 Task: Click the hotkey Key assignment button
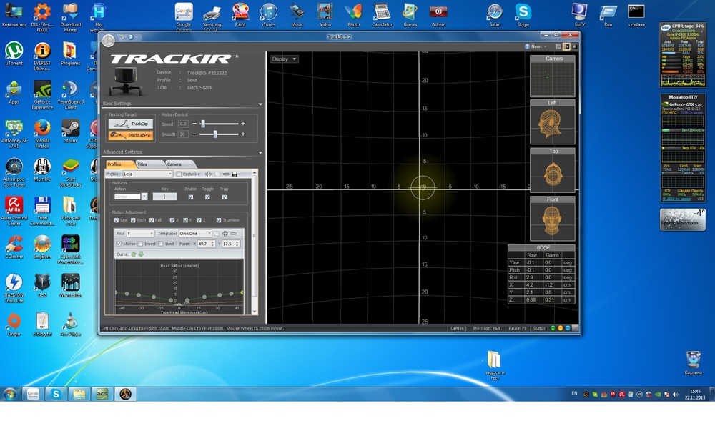(x=164, y=197)
